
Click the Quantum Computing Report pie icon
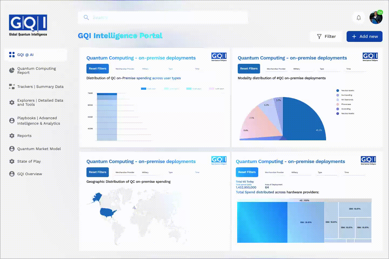(x=12, y=71)
